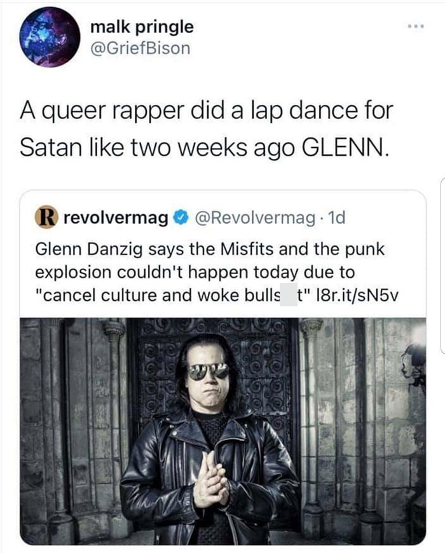Viewport: 445px width, 553px height.
Task: Open malk pringle's round profile avatar
Action: click(x=50, y=37)
